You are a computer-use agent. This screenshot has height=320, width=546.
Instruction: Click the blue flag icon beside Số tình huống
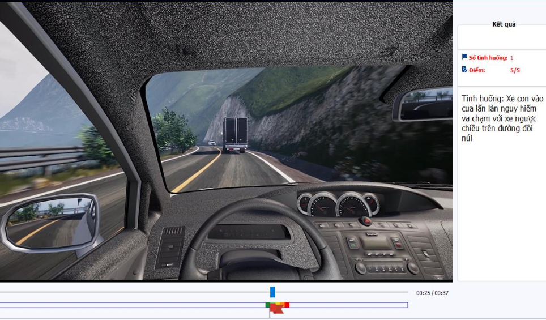coord(464,57)
